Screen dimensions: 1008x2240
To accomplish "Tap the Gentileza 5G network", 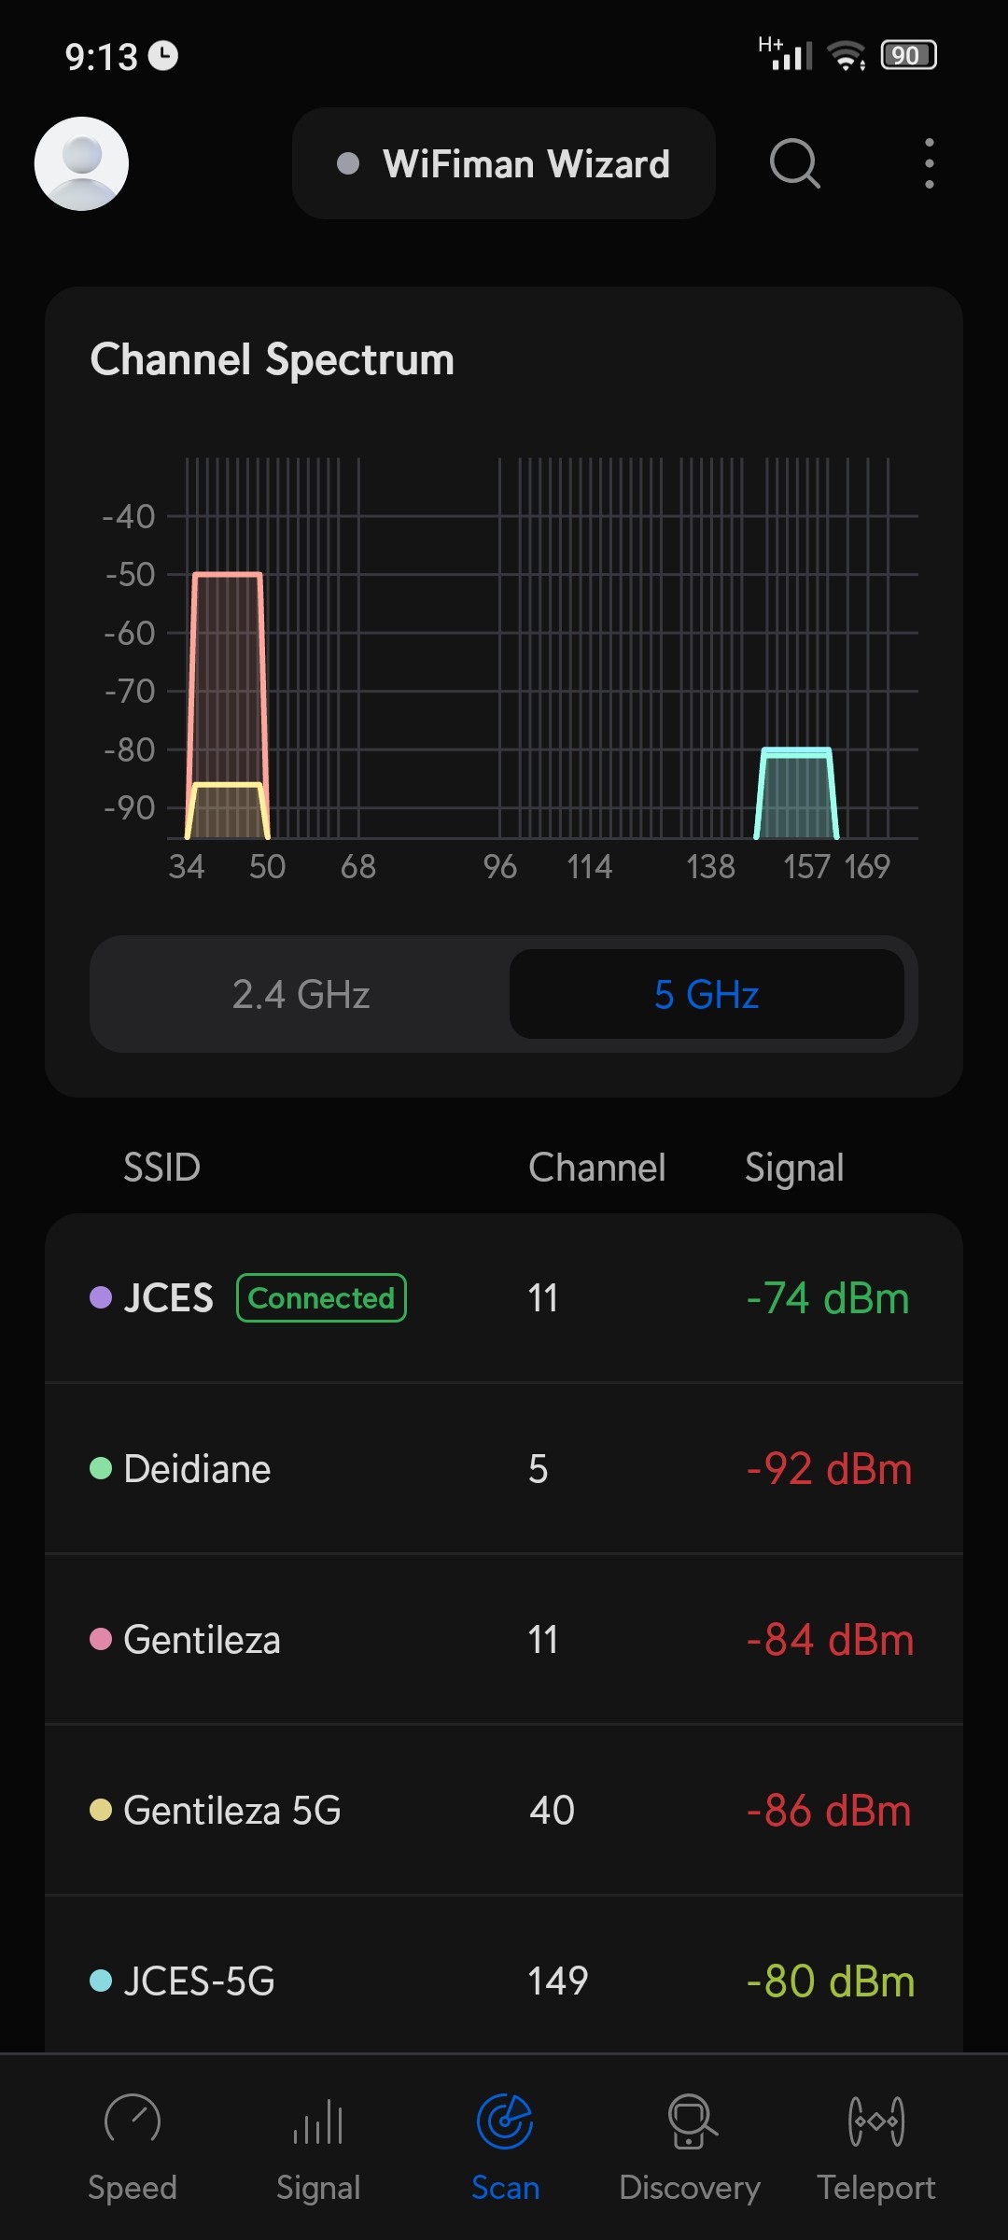I will point(504,1811).
